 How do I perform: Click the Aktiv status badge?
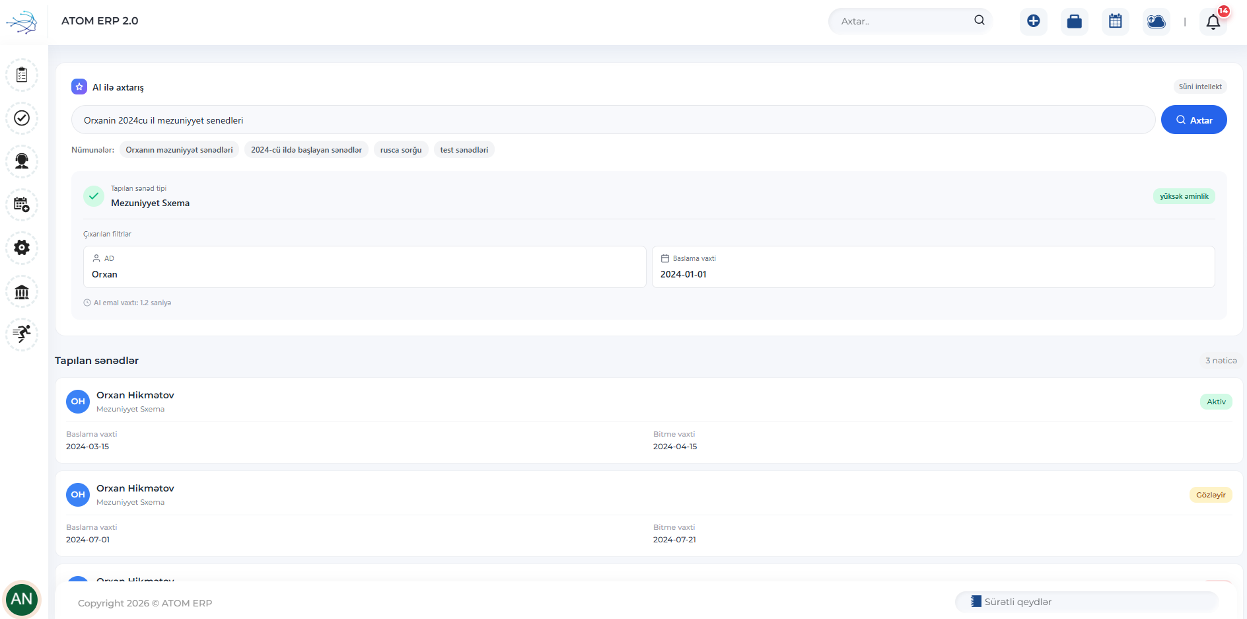coord(1216,402)
